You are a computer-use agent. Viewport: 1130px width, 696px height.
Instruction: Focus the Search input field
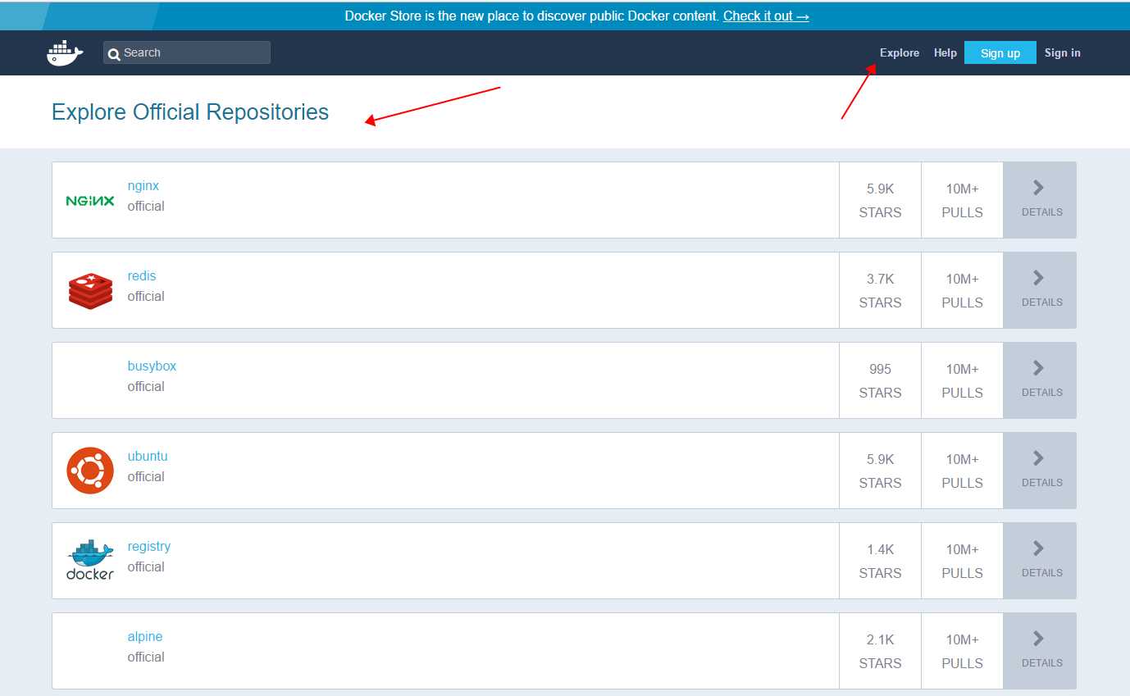pyautogui.click(x=187, y=52)
